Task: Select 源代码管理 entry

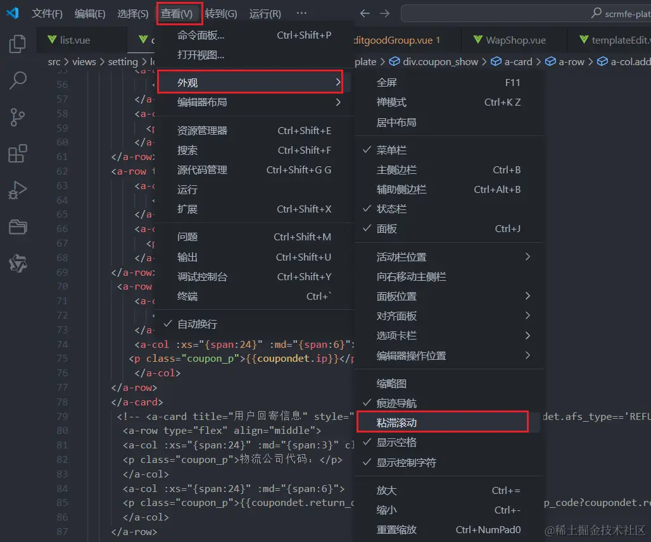Action: [254, 169]
